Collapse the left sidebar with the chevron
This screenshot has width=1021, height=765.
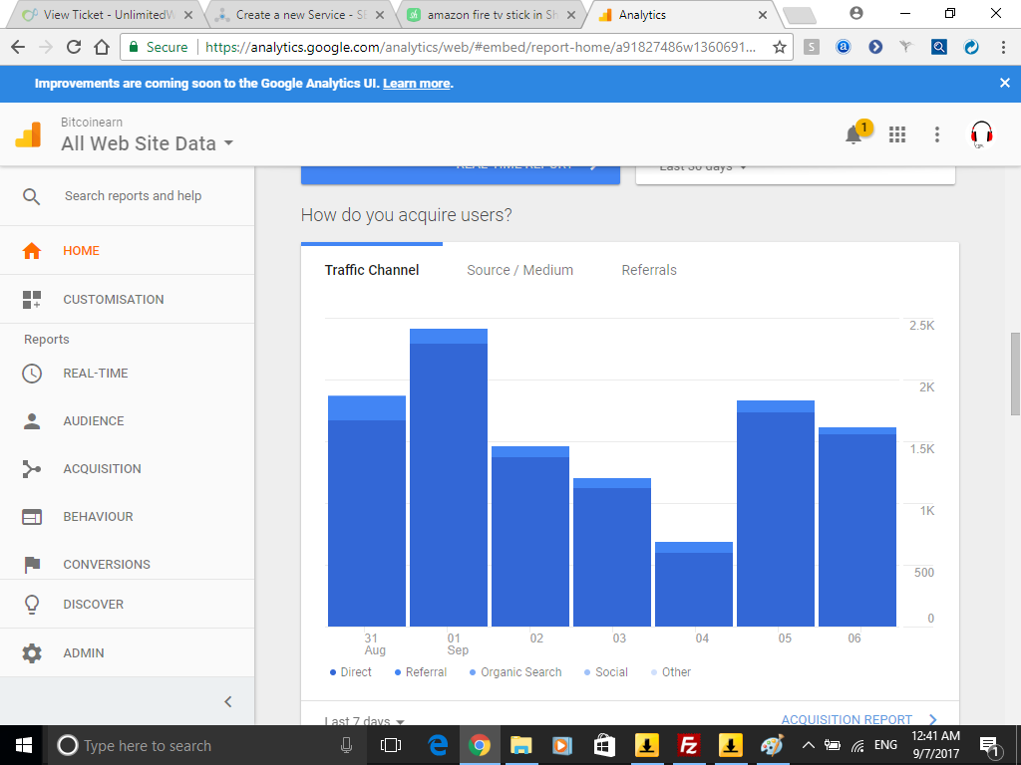point(227,701)
